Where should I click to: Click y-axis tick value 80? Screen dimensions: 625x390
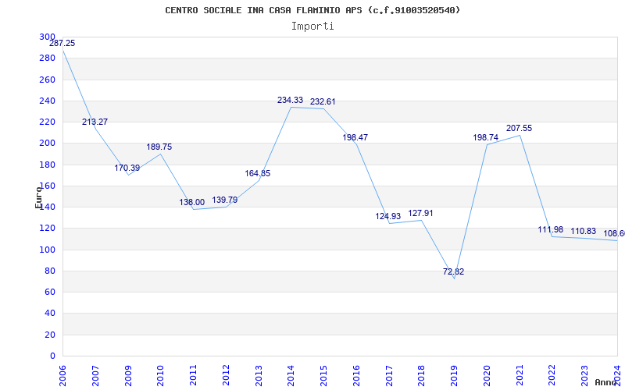49,271
